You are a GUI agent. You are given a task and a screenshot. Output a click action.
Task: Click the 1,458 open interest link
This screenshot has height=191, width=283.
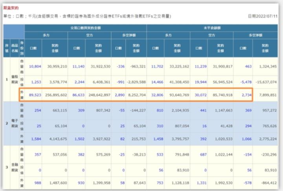pyautogui.click(x=158, y=139)
